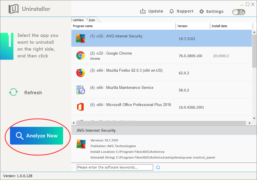The width and height of the screenshot is (257, 180).
Task: Select Microsoft Office Professional Plus 2016 row
Action: point(162,107)
